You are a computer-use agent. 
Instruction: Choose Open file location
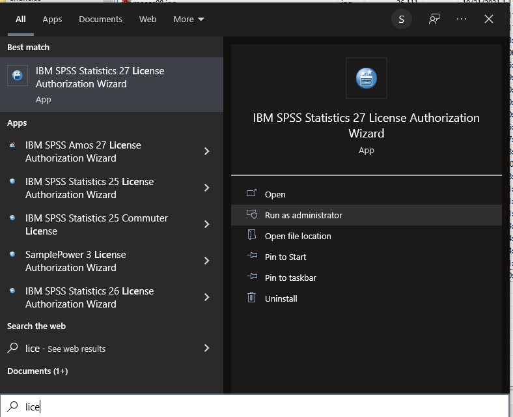click(366, 236)
